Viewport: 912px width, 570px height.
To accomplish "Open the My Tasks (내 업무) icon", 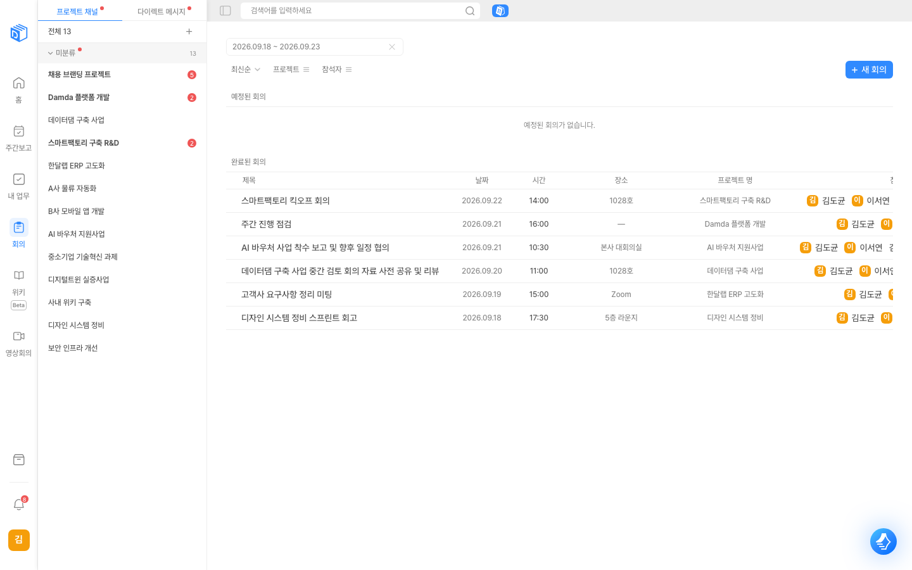I will pyautogui.click(x=19, y=179).
